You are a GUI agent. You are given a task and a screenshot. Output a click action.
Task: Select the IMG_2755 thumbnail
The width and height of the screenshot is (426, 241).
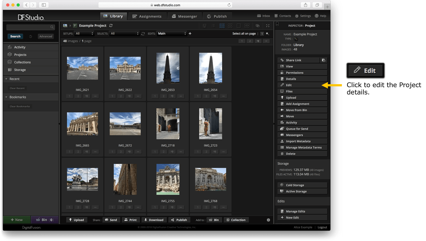point(168,179)
